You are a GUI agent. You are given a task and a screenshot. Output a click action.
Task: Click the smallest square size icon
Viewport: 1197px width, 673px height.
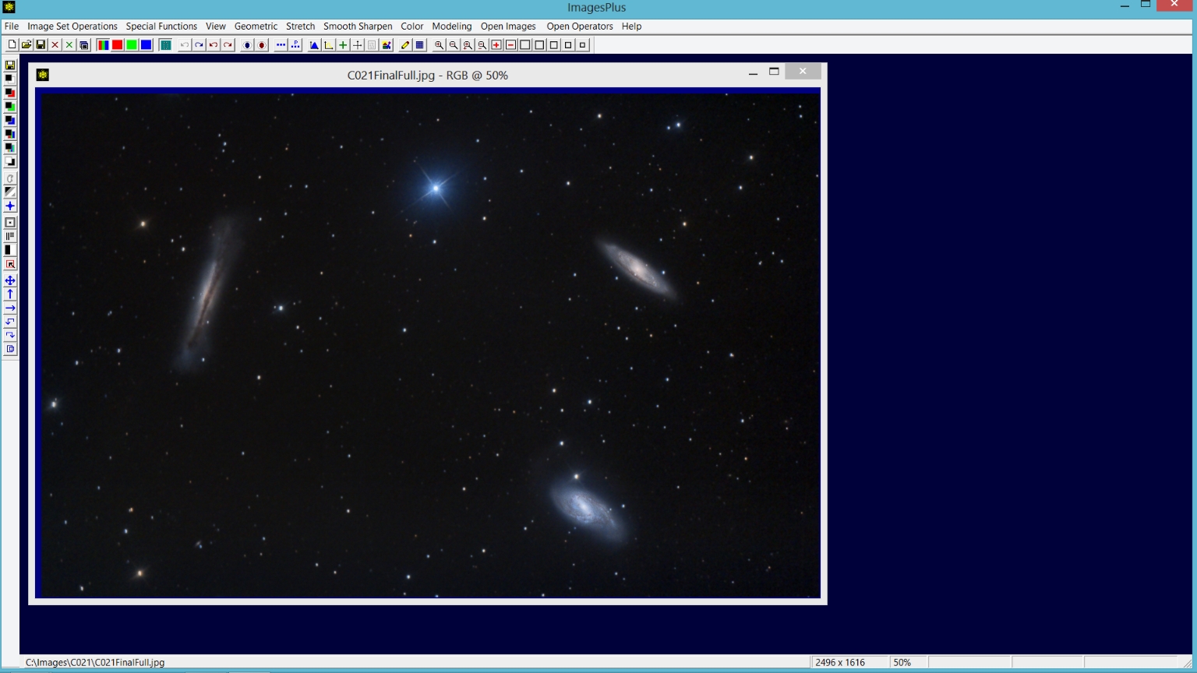pos(582,45)
